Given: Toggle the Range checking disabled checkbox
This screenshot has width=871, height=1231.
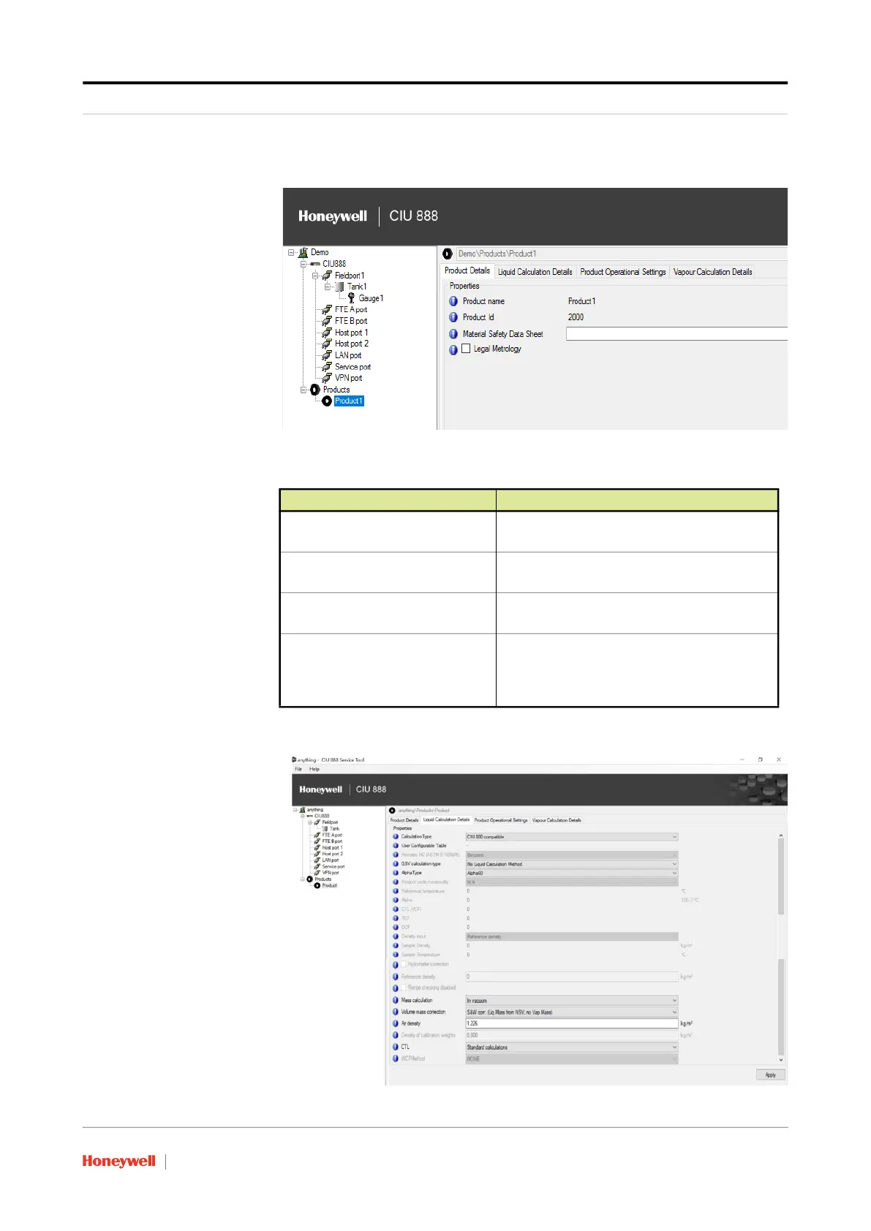Looking at the screenshot, I should (404, 988).
